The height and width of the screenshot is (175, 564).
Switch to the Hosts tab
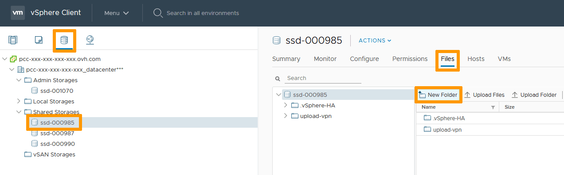476,59
